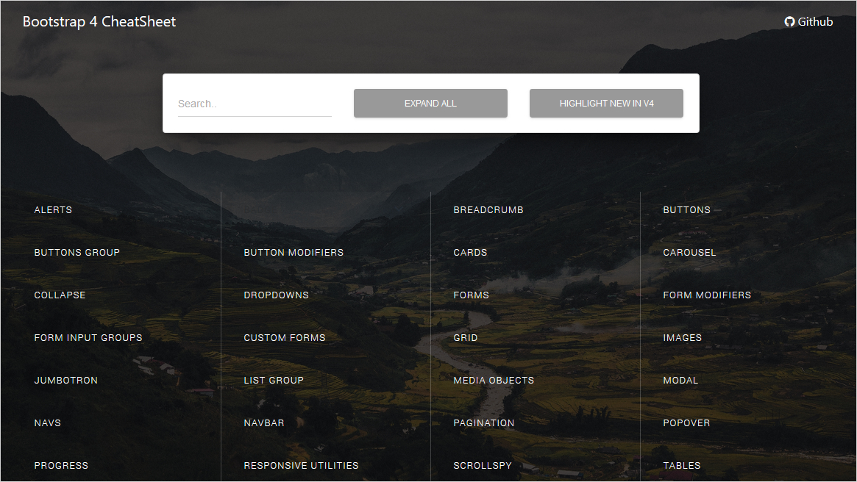The height and width of the screenshot is (482, 857).
Task: Select the Dropdowns category
Action: click(x=276, y=295)
